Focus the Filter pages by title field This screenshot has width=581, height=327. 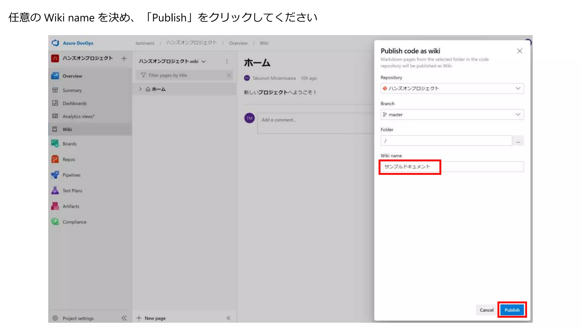(x=185, y=75)
